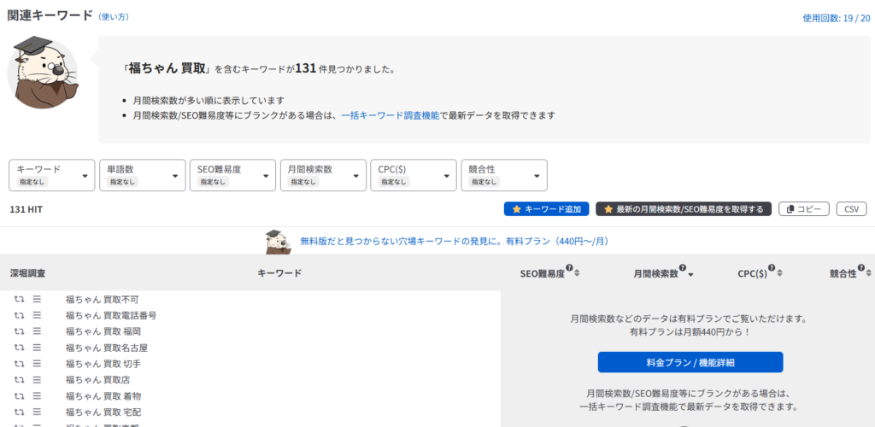Click the 料金プラン / 機能詳細 button
The height and width of the screenshot is (427, 875).
click(x=690, y=362)
